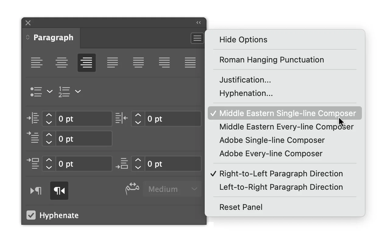Close the Paragraph panel
The height and width of the screenshot is (240, 389).
click(x=28, y=23)
